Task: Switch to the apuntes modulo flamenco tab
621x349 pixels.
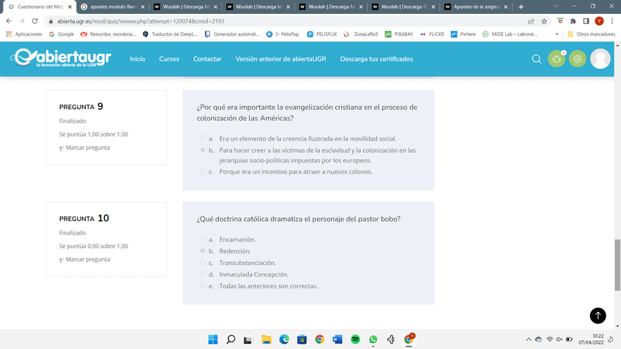Action: (113, 7)
